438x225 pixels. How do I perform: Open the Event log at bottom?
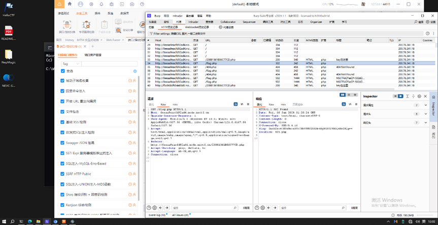coord(157,215)
